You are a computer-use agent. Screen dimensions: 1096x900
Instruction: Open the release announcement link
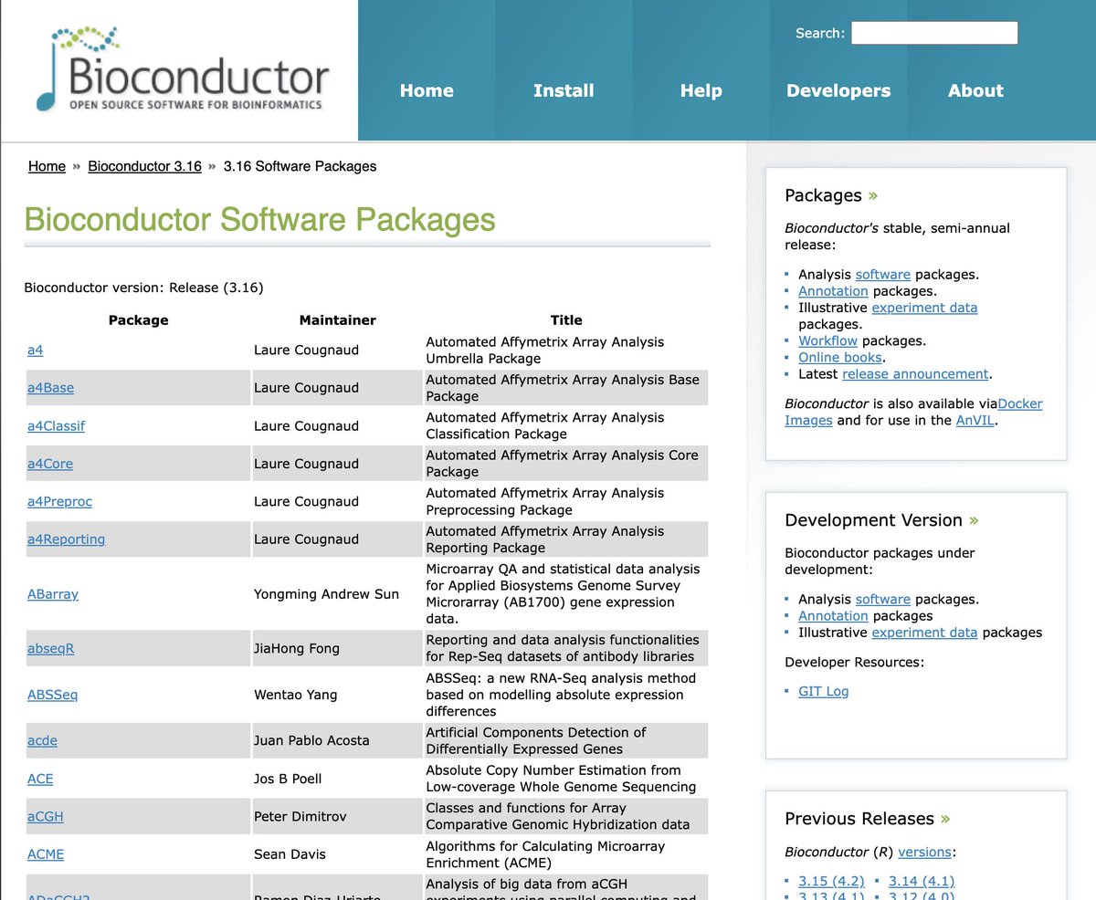click(x=915, y=374)
